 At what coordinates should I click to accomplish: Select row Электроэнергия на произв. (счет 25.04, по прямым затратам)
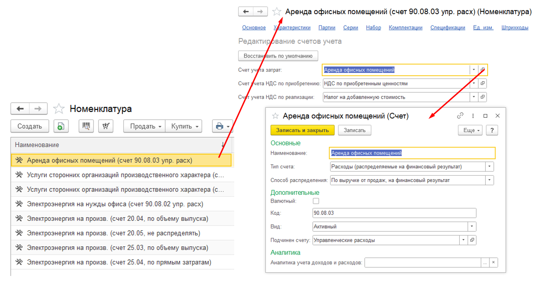click(122, 262)
